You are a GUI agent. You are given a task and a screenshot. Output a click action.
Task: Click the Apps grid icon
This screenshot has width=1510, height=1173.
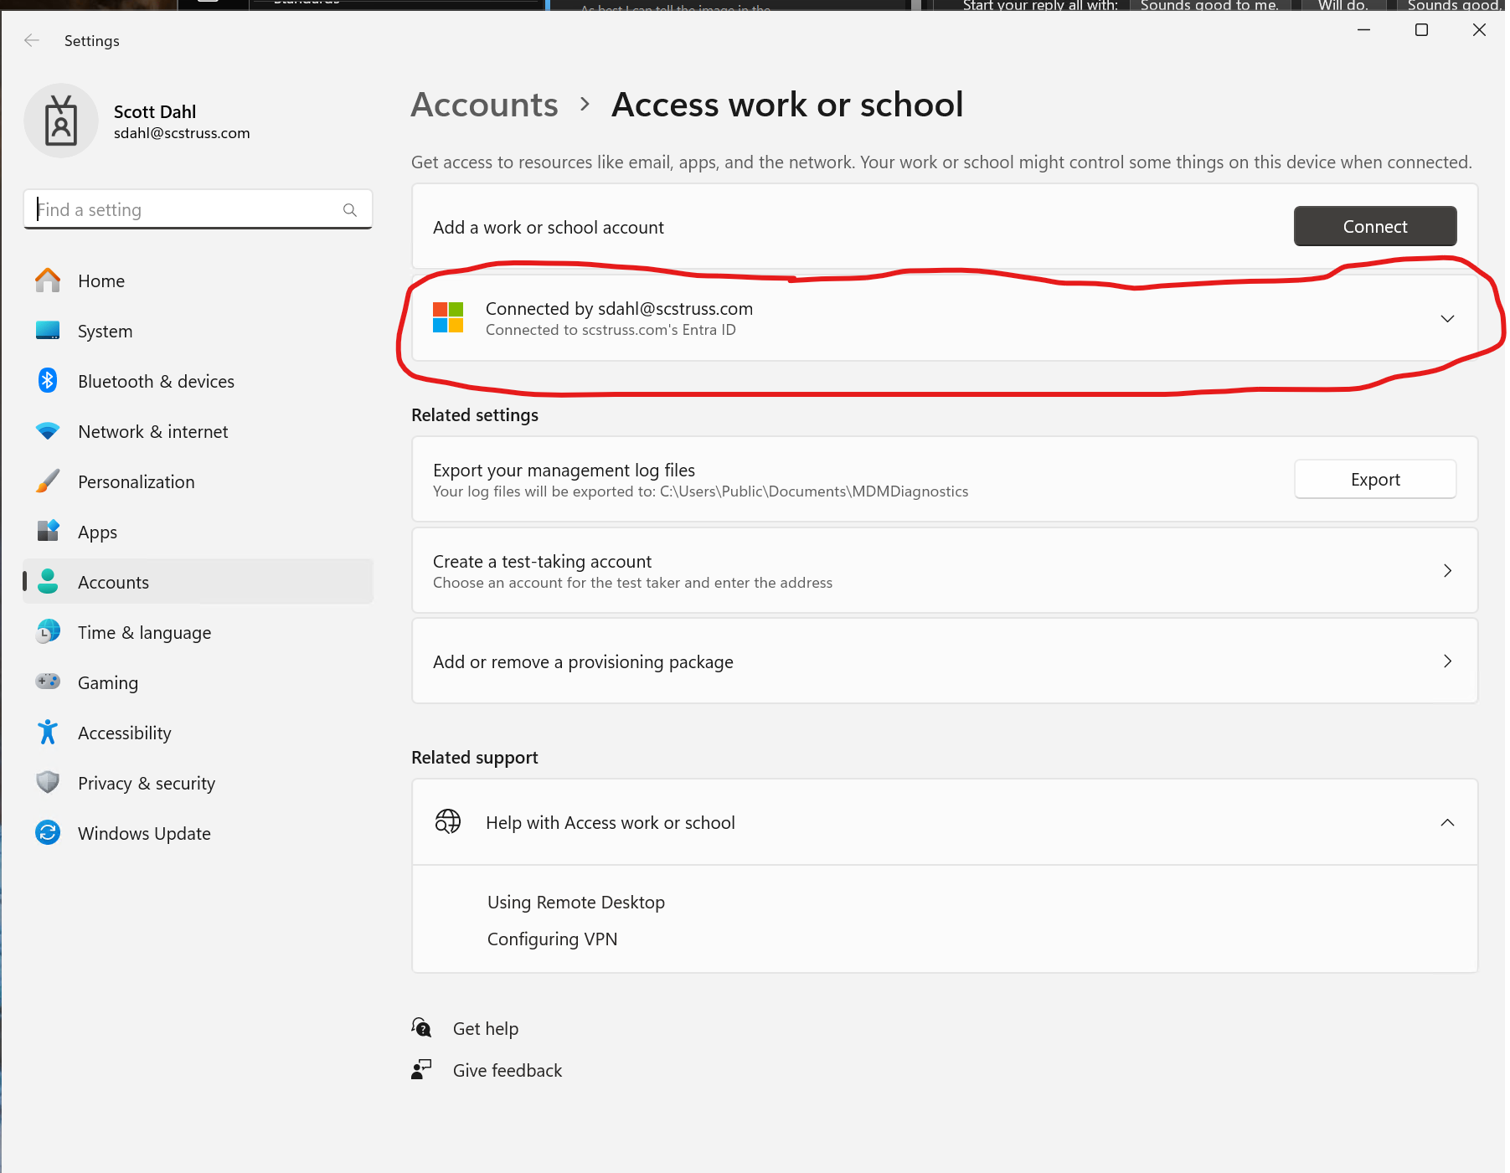(x=48, y=532)
